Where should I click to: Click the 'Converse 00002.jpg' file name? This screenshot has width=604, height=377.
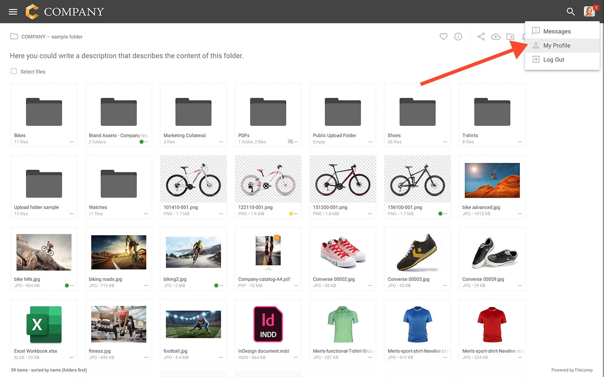coord(334,279)
